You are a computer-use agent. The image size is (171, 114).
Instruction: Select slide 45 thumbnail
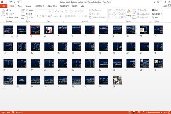[117, 80]
